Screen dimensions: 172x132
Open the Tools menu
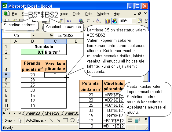point(77,14)
